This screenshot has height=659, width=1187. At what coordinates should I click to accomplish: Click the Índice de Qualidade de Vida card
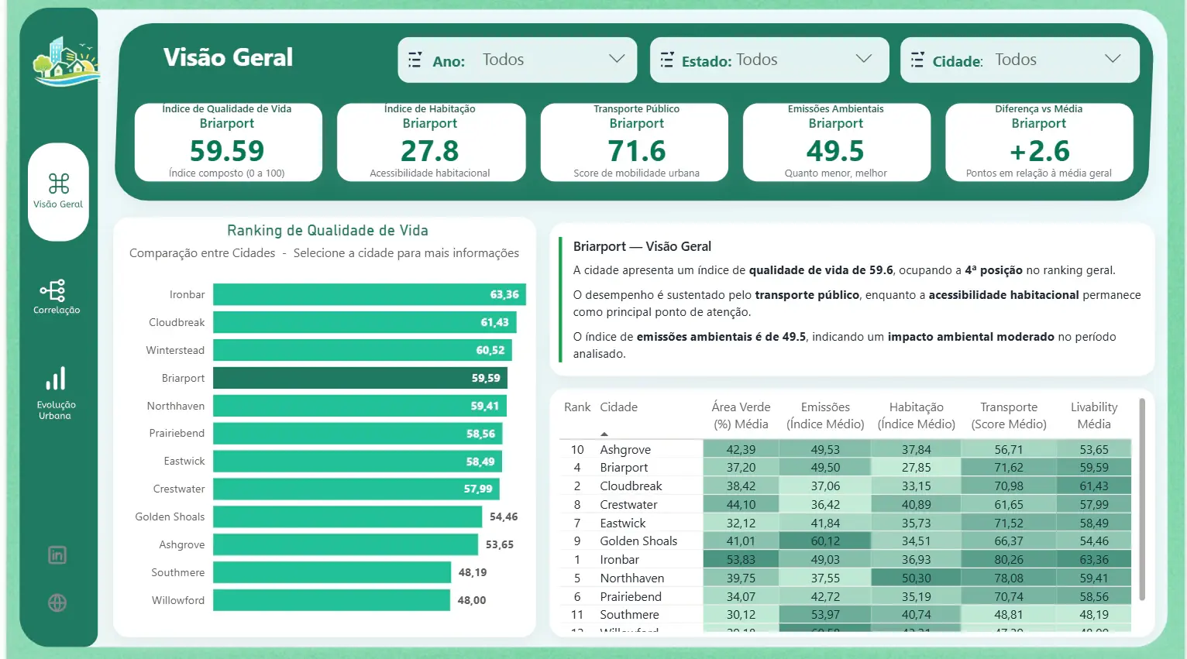coord(228,142)
